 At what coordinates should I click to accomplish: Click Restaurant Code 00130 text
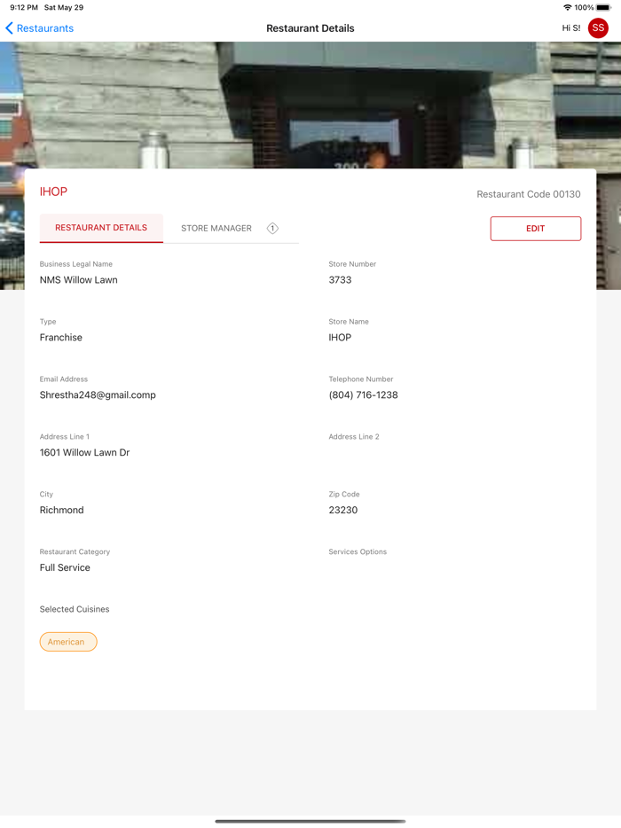pos(529,194)
